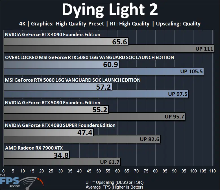Select the 4K graphics settings subtitle line
Viewport: 220px width, 190px height.
pos(110,24)
